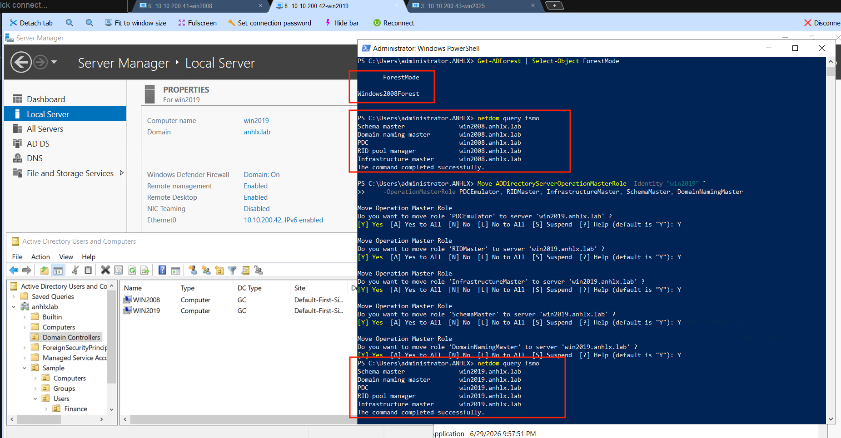Click the ADUC toolbar Back arrow
Image resolution: width=841 pixels, height=438 pixels.
coord(14,271)
